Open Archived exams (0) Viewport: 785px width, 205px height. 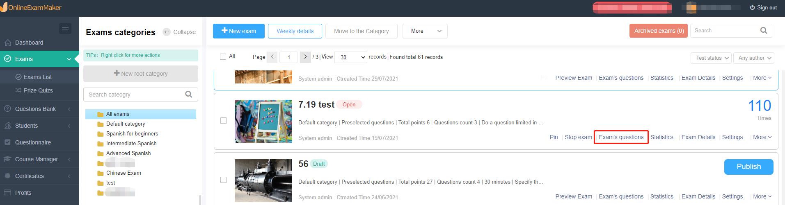pos(659,31)
